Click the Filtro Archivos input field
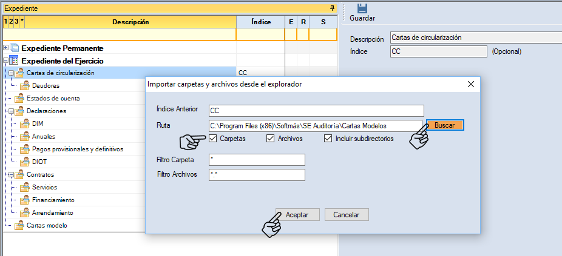The height and width of the screenshot is (256, 562). pos(256,175)
